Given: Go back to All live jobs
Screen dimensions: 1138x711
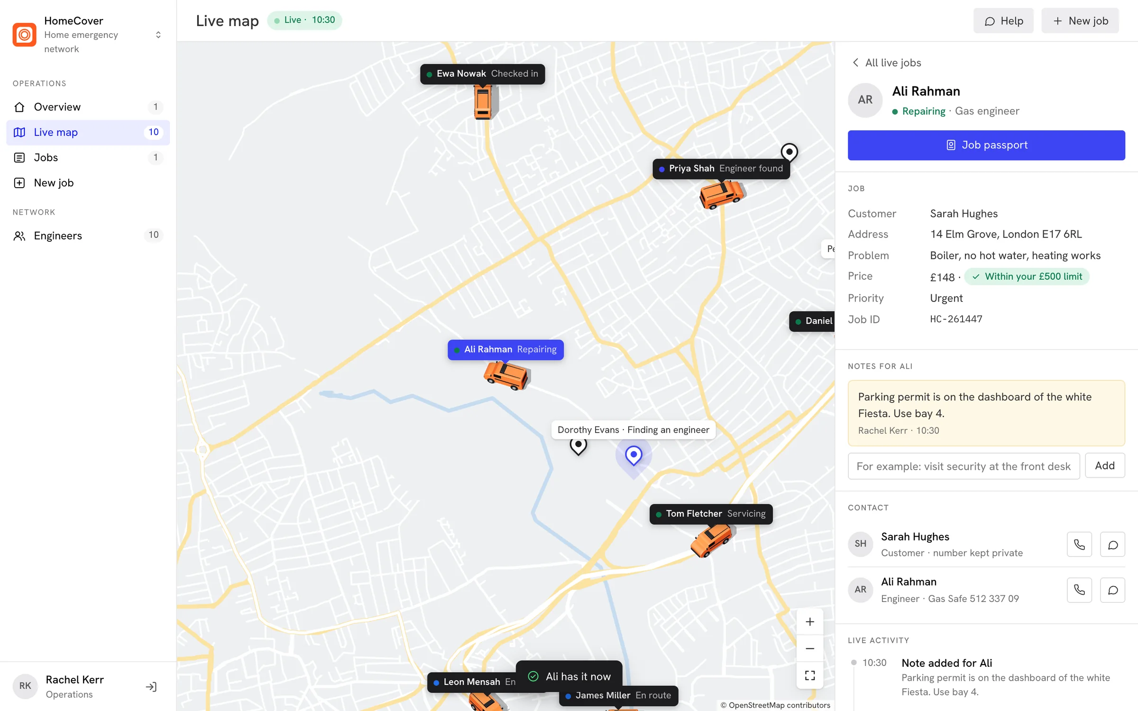Looking at the screenshot, I should [886, 63].
